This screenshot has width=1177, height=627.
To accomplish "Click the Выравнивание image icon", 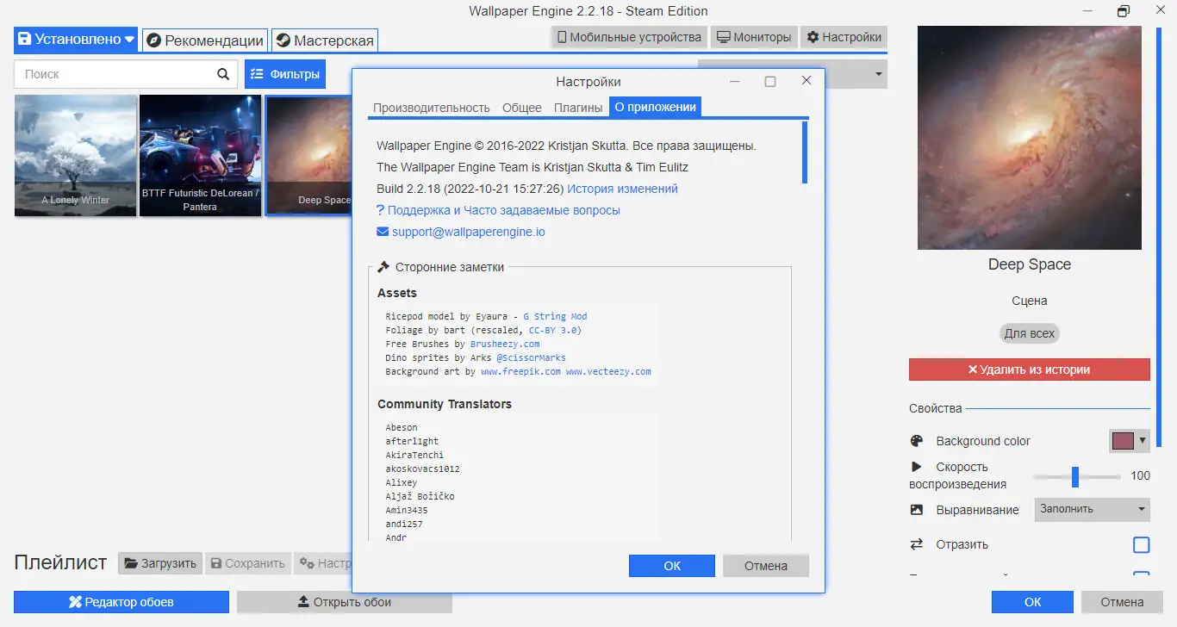I will [x=917, y=510].
